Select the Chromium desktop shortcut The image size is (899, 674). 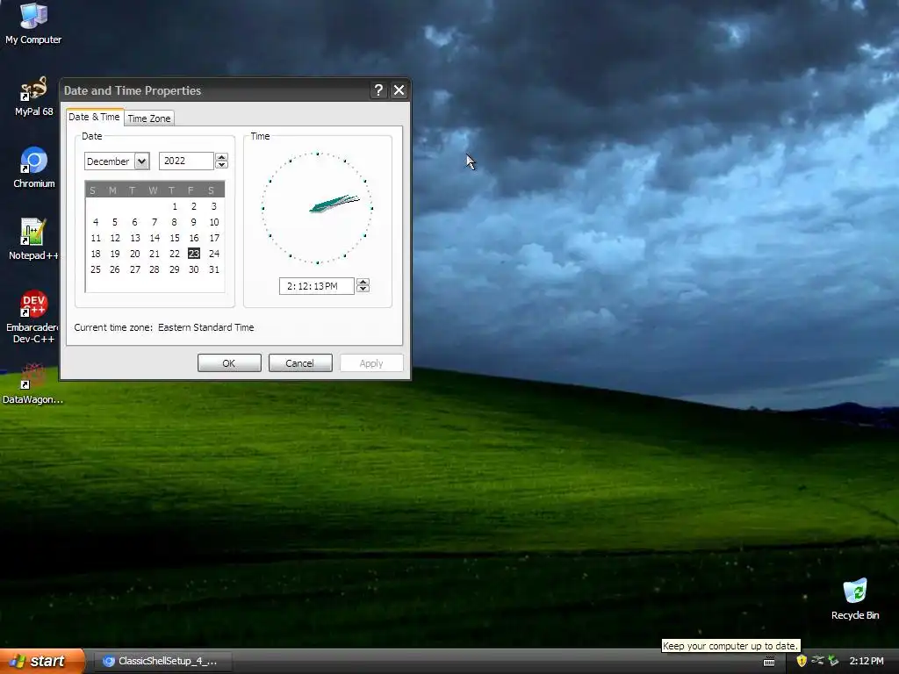[x=33, y=168]
